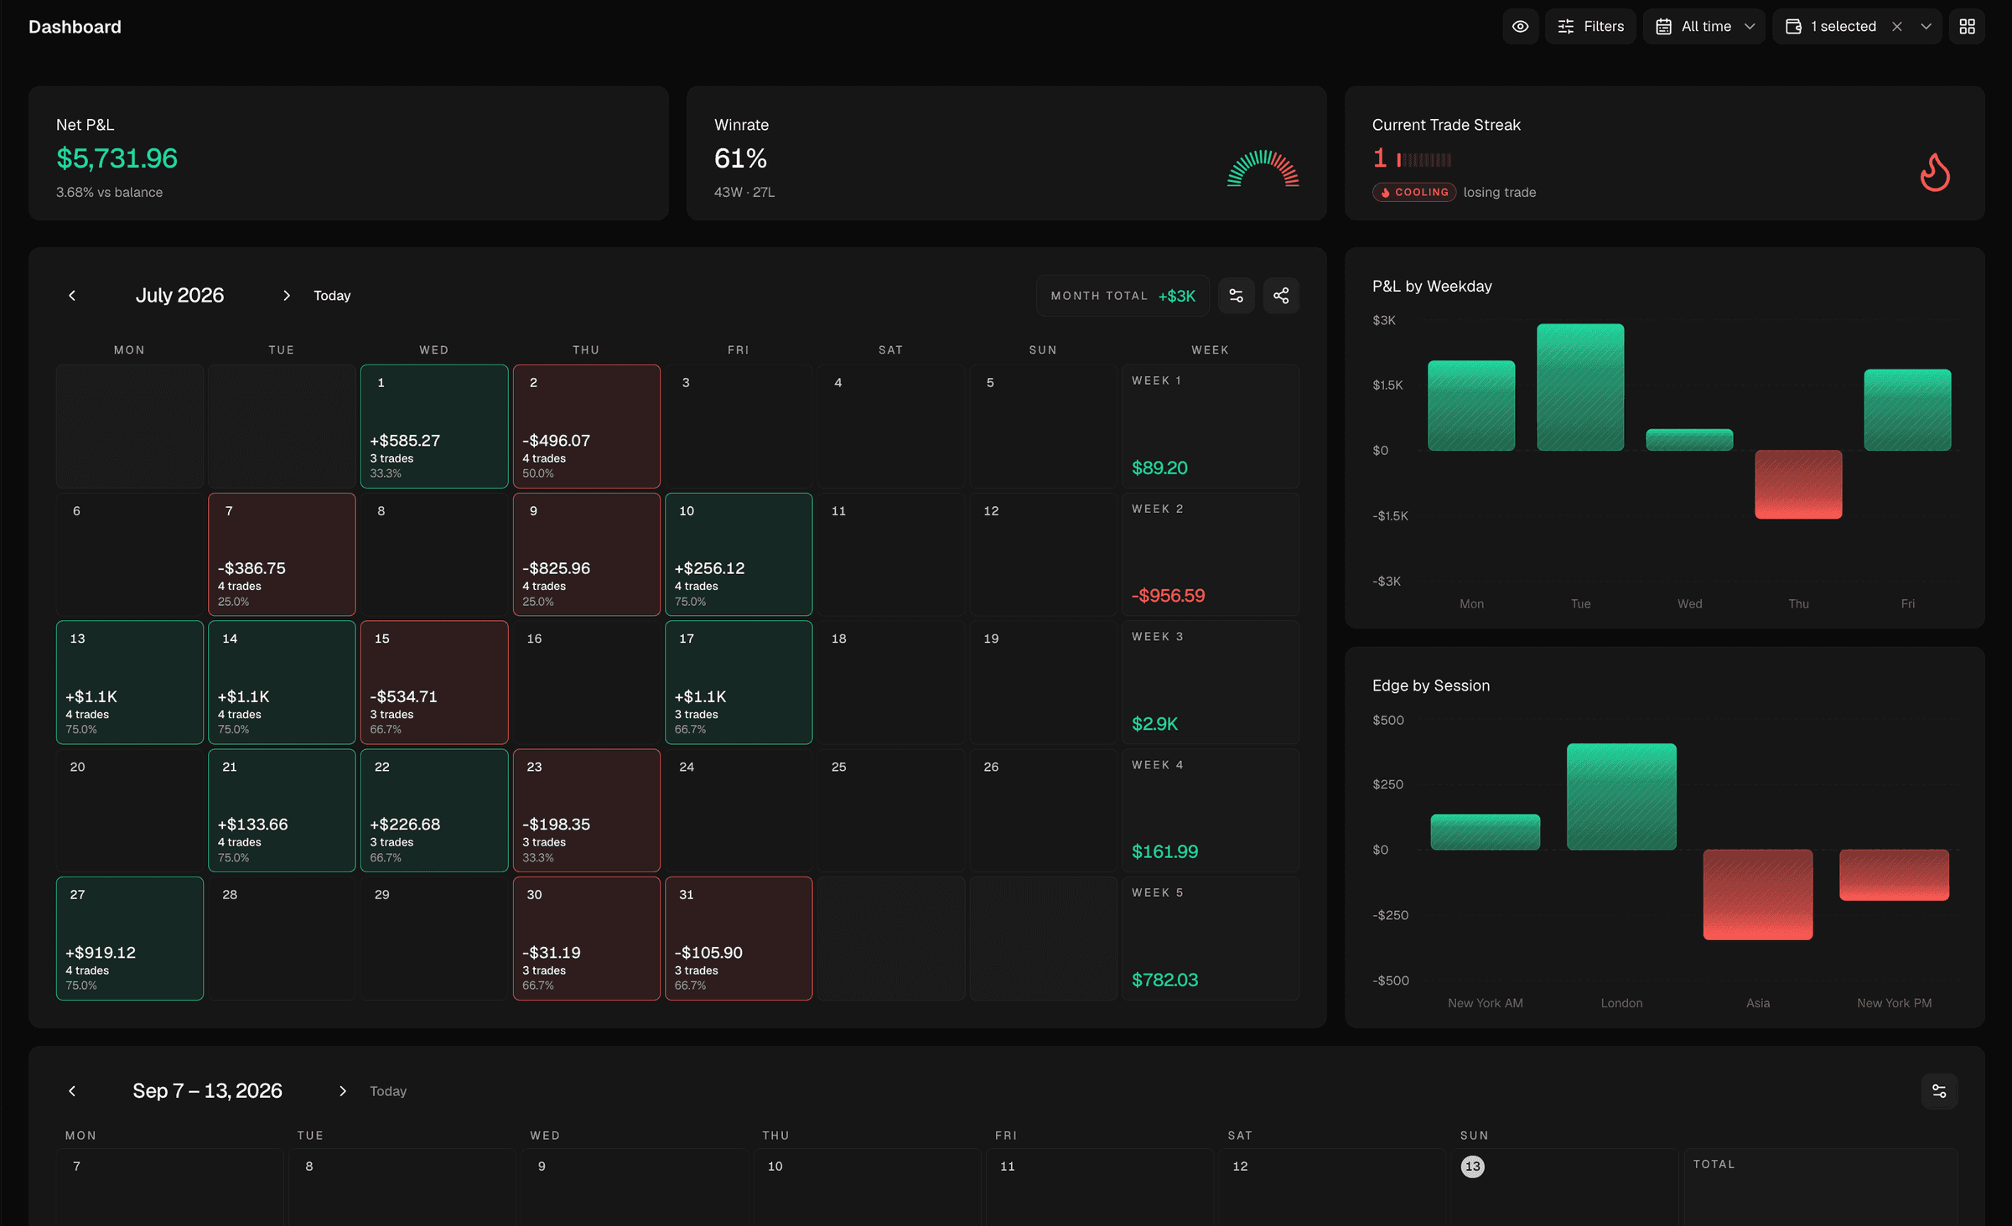2012x1226 pixels.
Task: Go to previous month before July 2026
Action: [x=72, y=295]
